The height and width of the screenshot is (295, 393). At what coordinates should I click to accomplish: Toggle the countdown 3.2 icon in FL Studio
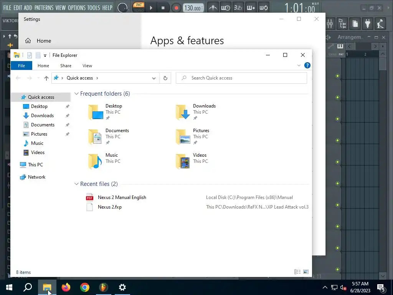point(238,8)
